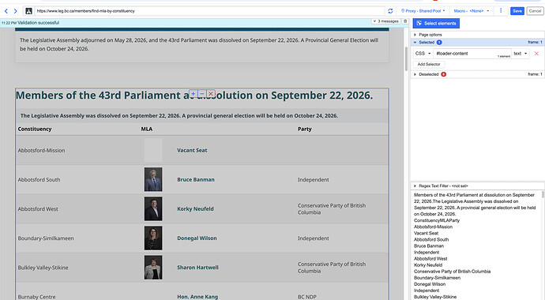Click the Burnaby Centre constituency cell
This screenshot has width=545, height=300.
36,297
